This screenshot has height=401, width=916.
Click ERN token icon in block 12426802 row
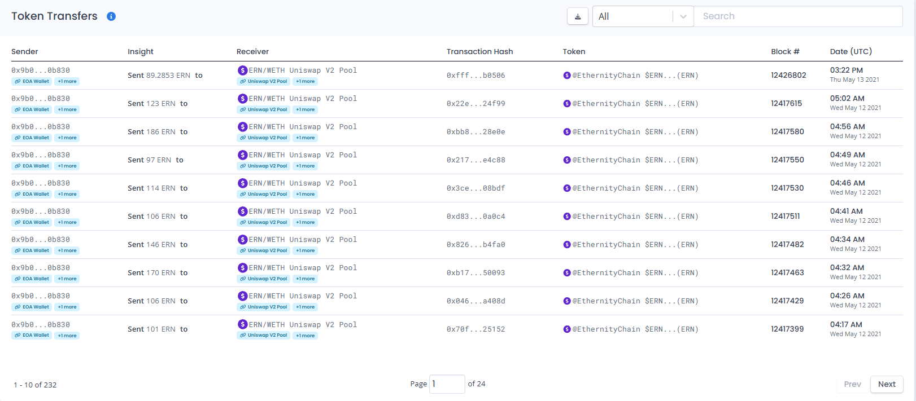click(567, 76)
